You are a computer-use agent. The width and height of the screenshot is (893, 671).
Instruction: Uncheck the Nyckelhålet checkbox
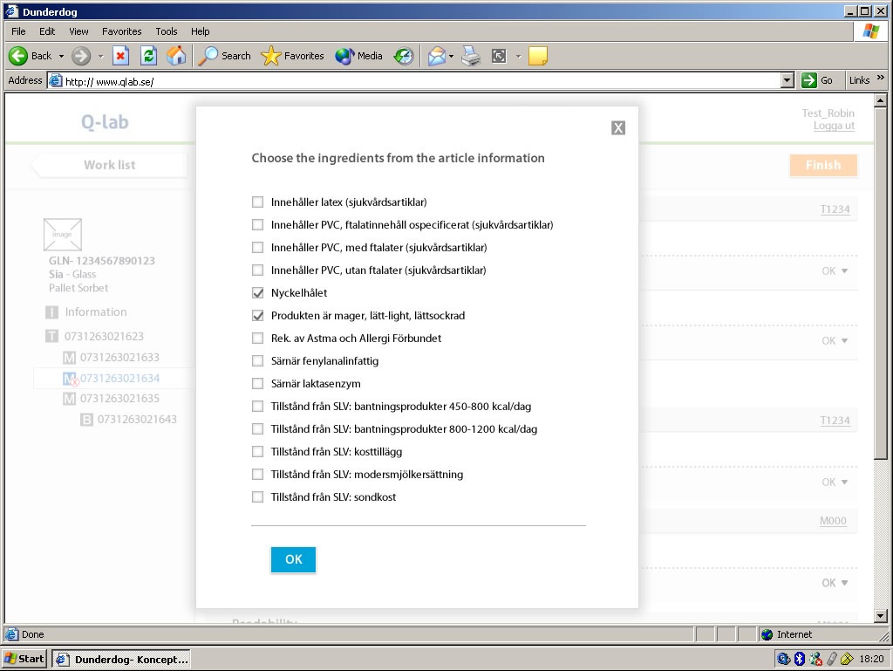(257, 293)
